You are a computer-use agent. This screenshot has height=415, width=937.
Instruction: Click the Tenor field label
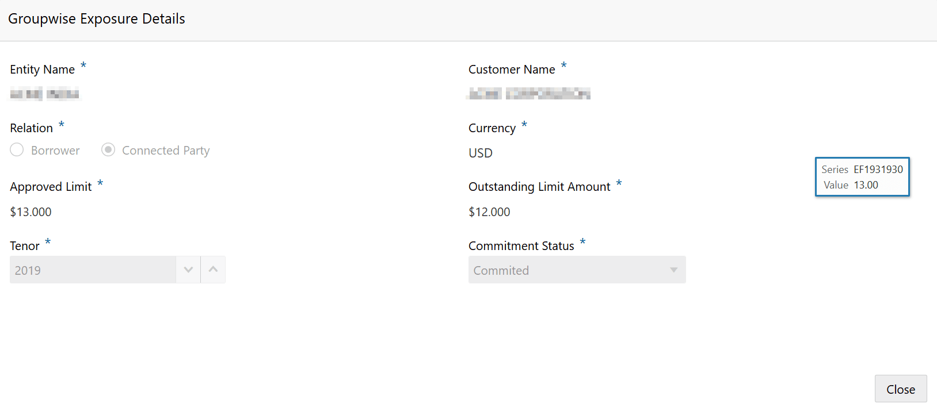(x=25, y=246)
